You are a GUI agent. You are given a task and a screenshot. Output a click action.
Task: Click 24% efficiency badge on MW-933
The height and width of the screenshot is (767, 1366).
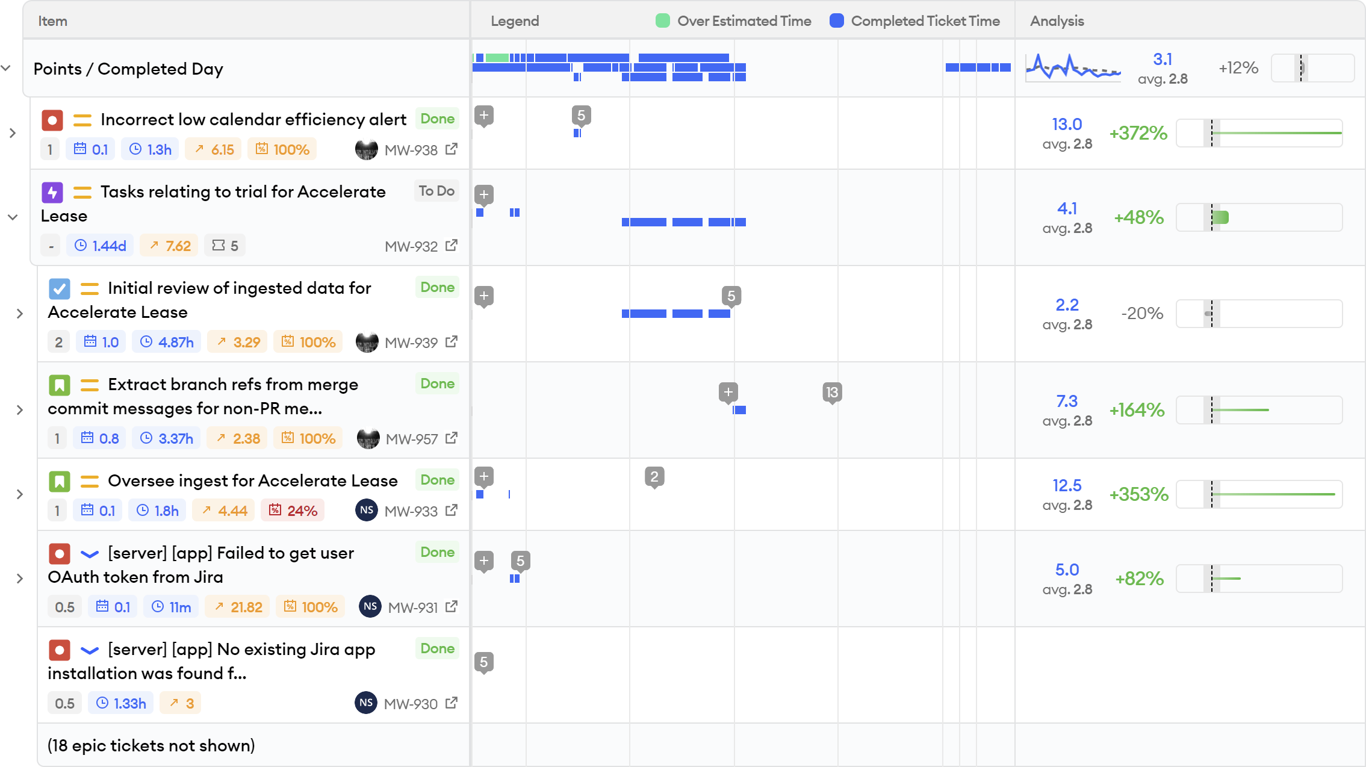click(x=293, y=511)
